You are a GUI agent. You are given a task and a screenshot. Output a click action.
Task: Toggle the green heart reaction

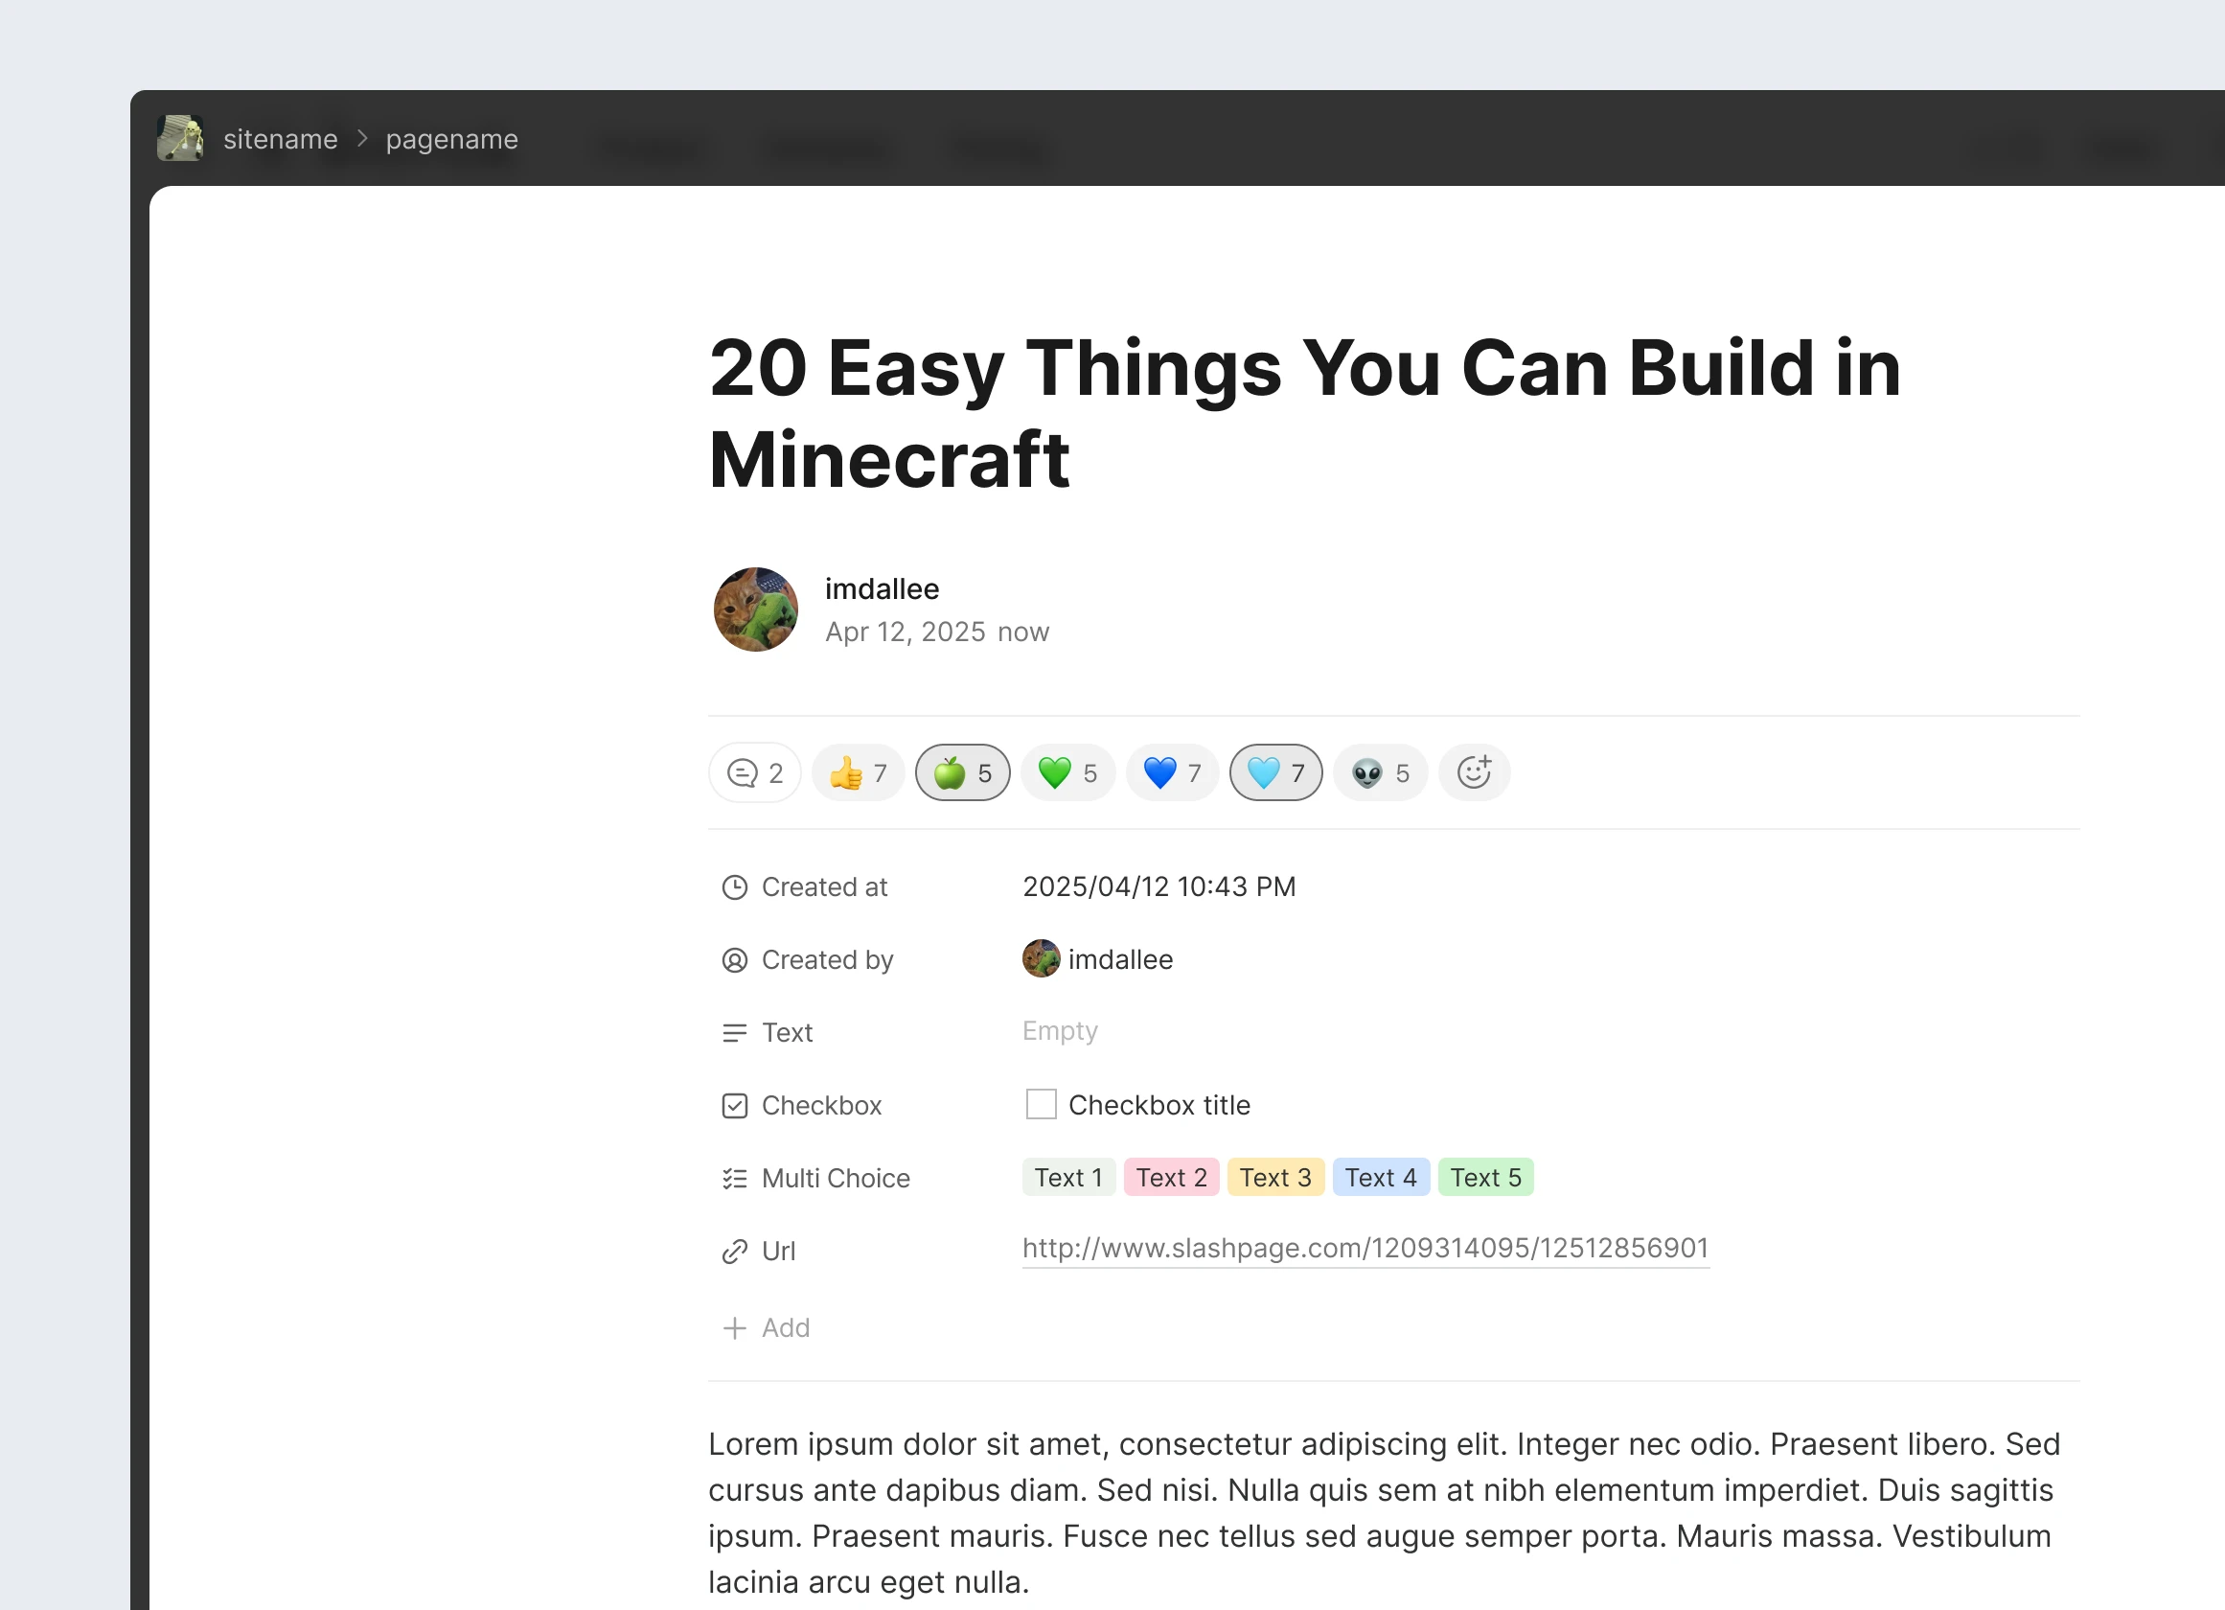[x=1067, y=773]
